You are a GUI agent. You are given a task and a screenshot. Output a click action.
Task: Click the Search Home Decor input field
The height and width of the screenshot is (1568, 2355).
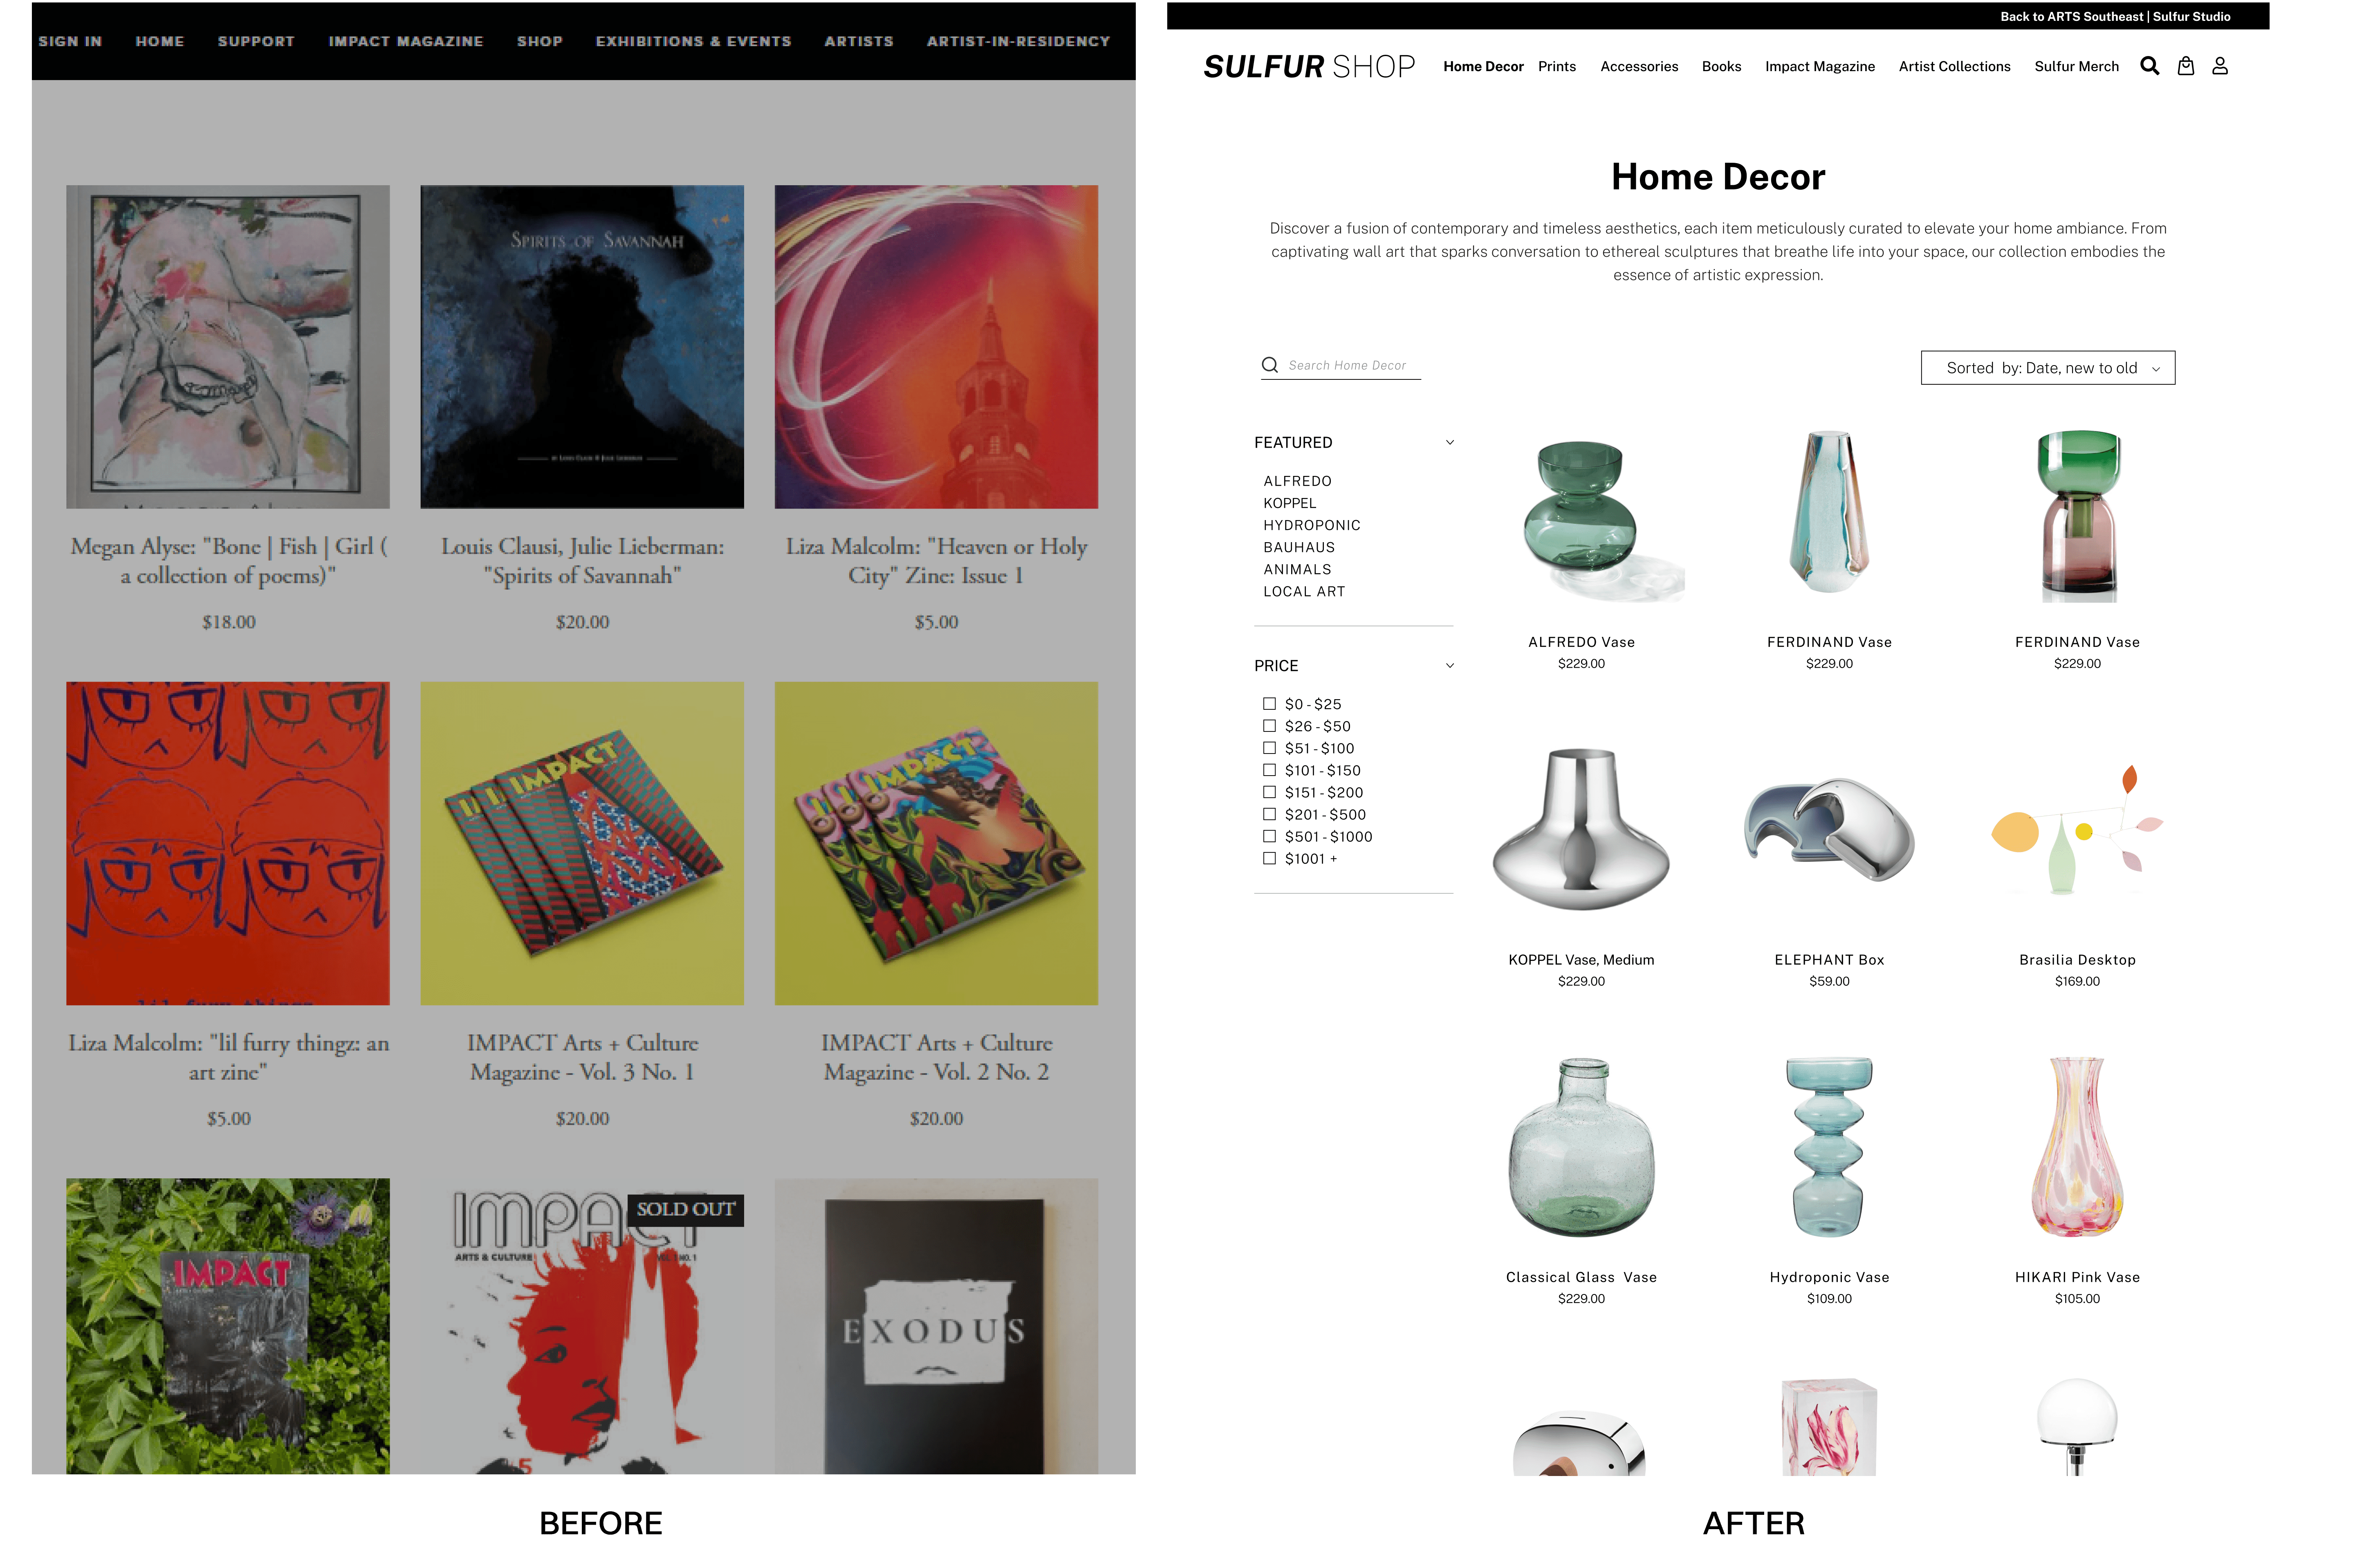pos(1348,366)
